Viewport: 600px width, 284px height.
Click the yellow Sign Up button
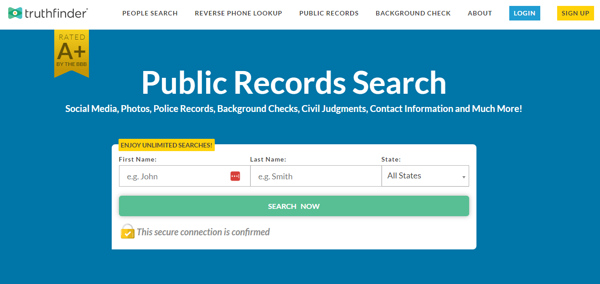(575, 13)
